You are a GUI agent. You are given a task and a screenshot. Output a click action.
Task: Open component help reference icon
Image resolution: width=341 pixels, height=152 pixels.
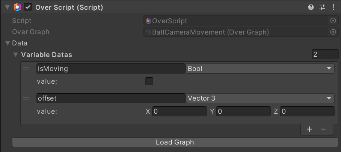point(311,7)
